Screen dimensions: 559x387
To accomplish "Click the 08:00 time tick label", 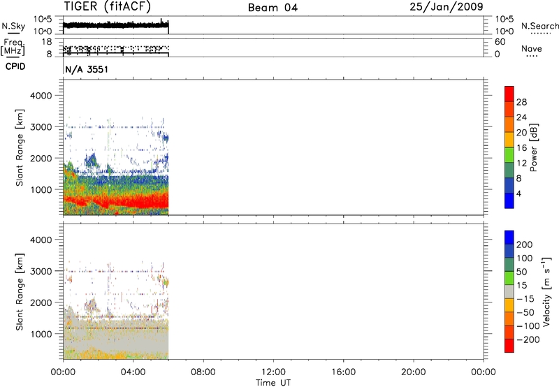I will click(203, 372).
